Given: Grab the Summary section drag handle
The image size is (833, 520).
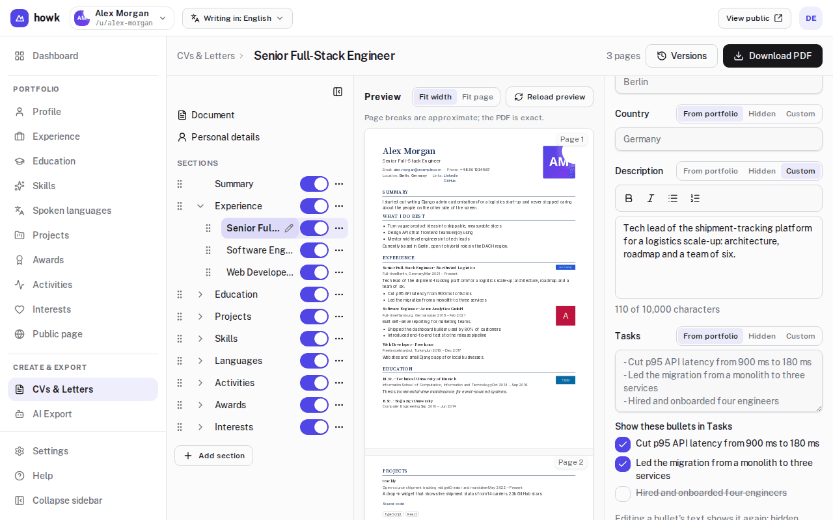Looking at the screenshot, I should (180, 184).
